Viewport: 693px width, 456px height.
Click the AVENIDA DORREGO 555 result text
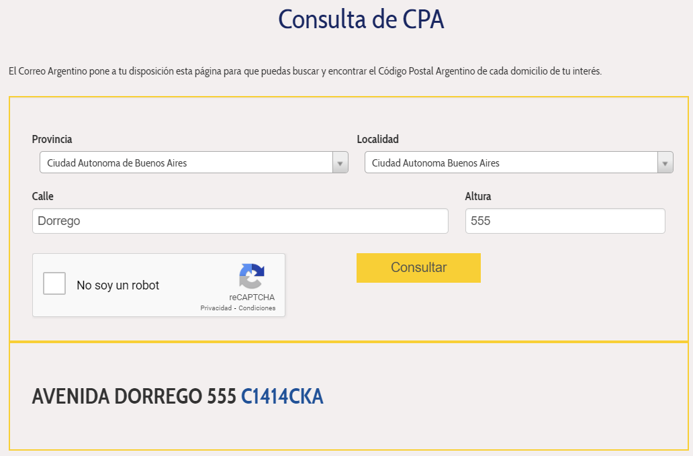tap(134, 397)
